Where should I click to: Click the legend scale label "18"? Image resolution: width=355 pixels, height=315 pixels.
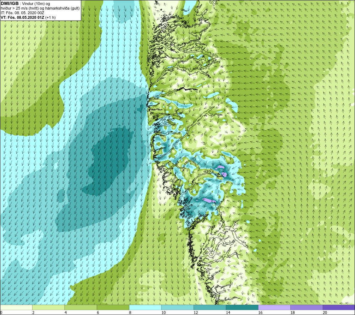coord(293,313)
